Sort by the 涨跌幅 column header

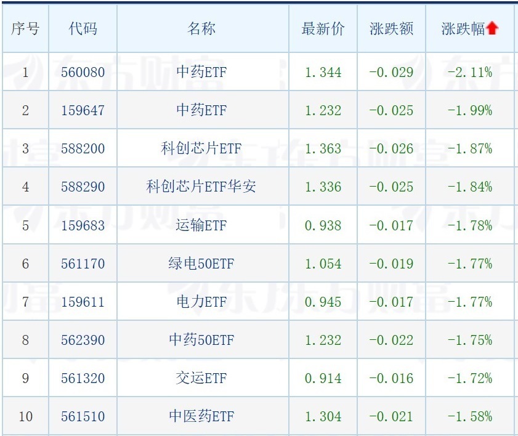click(x=463, y=29)
